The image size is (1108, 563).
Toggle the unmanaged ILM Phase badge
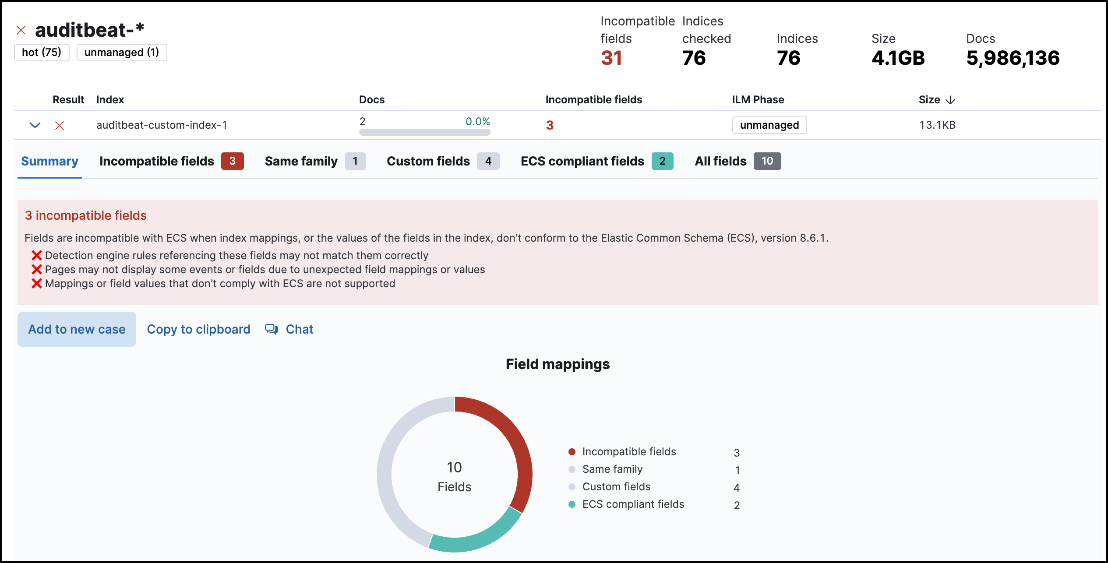(x=769, y=125)
